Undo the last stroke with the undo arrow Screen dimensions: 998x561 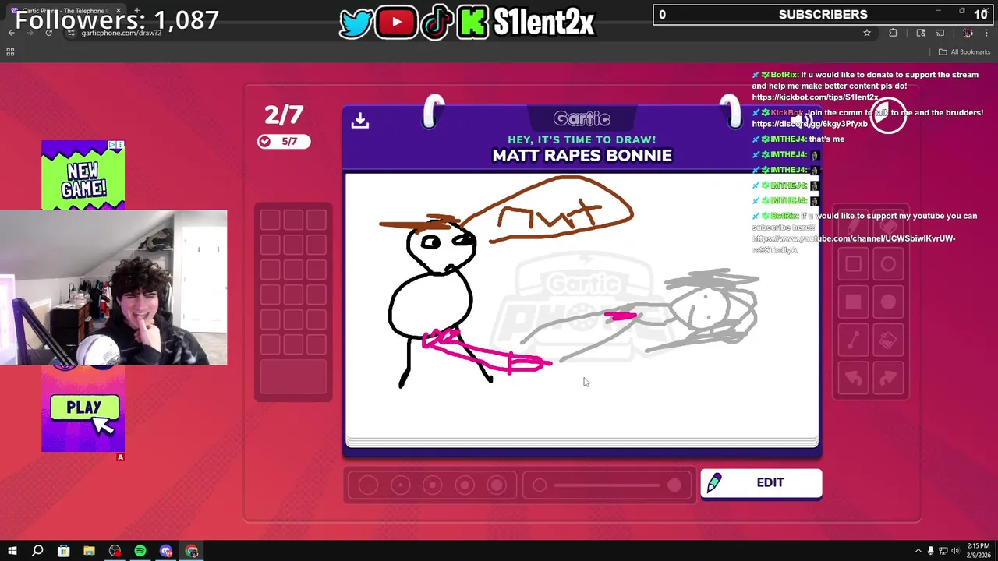click(x=853, y=378)
